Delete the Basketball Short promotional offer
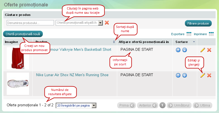The image size is (219, 113). 209,50
